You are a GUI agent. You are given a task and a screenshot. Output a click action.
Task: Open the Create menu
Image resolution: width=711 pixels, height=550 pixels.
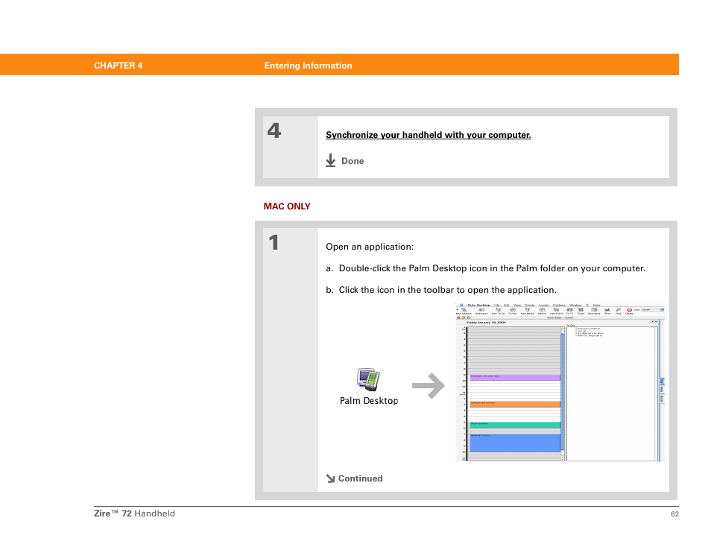(x=530, y=305)
